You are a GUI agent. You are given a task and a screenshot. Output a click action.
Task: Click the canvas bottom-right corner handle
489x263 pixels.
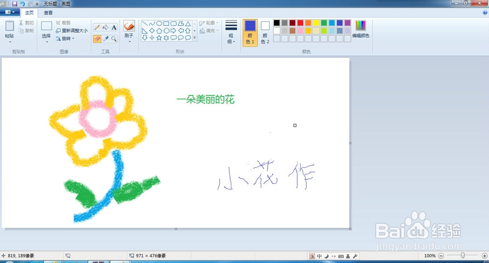pos(350,229)
